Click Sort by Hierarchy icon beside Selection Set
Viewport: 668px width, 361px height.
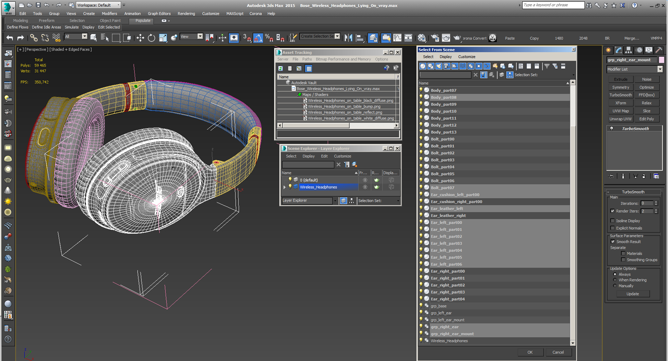tap(510, 75)
